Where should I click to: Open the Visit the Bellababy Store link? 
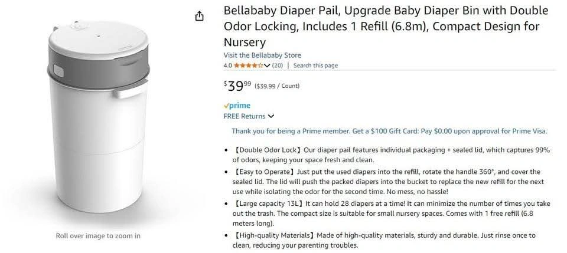pos(262,55)
